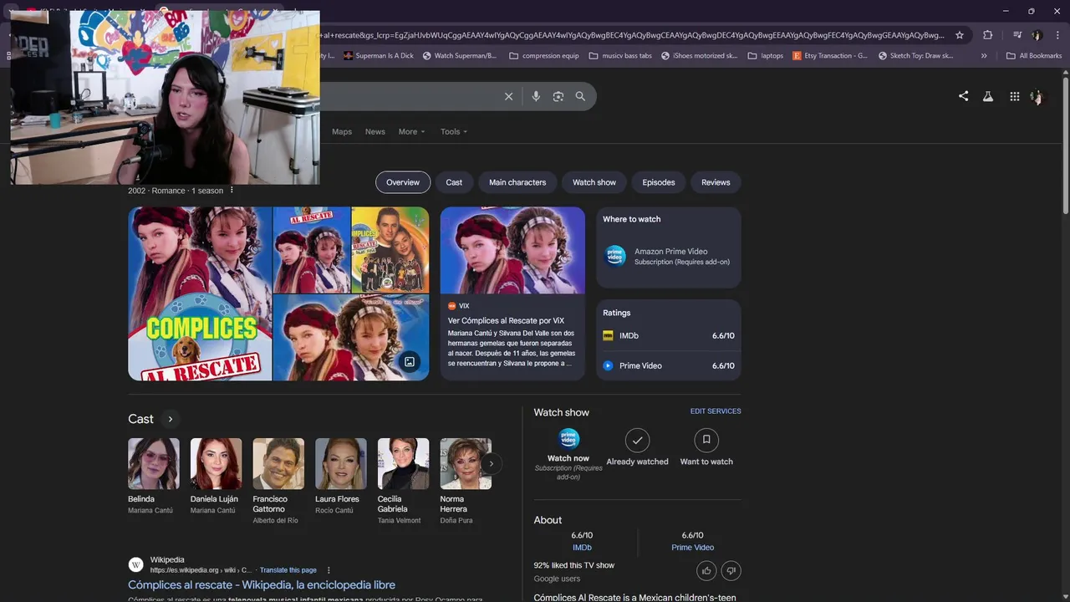Open the image gallery icon on poster collage
This screenshot has width=1070, height=602.
tap(410, 362)
